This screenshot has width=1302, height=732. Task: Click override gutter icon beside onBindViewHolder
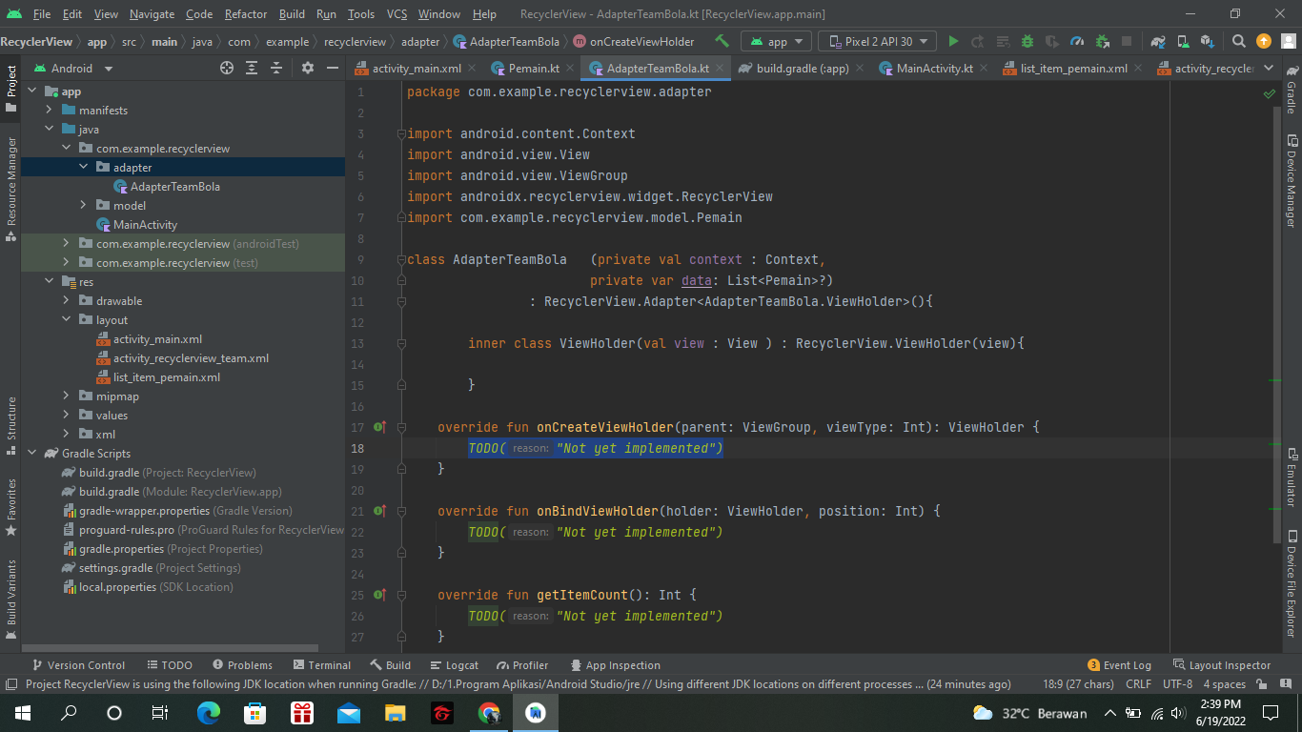click(x=379, y=511)
